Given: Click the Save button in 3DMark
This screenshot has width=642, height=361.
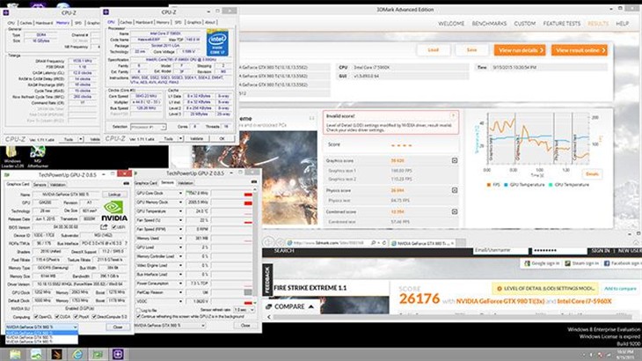Looking at the screenshot, I should point(471,50).
